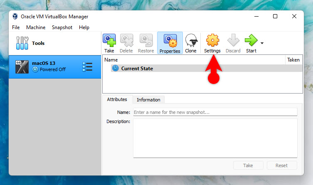Click the Current State power icon
This screenshot has width=313, height=185.
point(115,68)
